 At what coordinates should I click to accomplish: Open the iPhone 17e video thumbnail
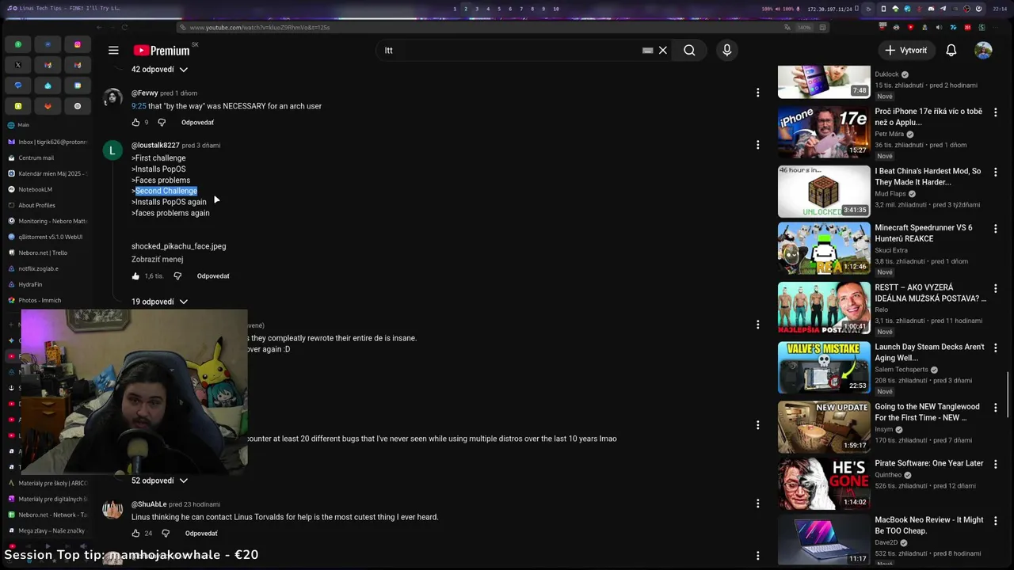[x=824, y=131]
